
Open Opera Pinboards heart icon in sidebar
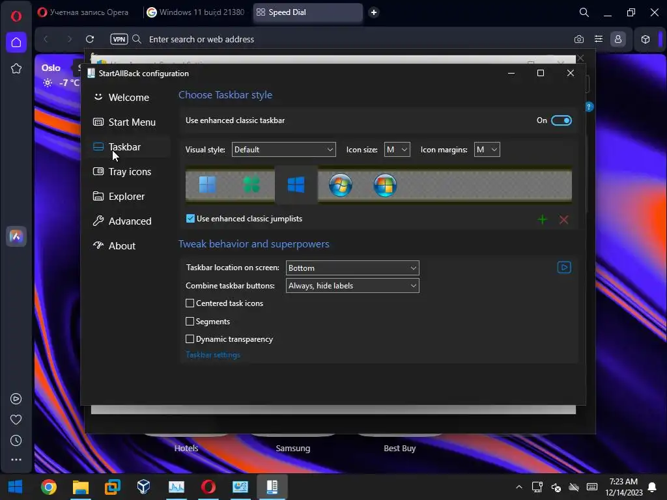point(16,420)
